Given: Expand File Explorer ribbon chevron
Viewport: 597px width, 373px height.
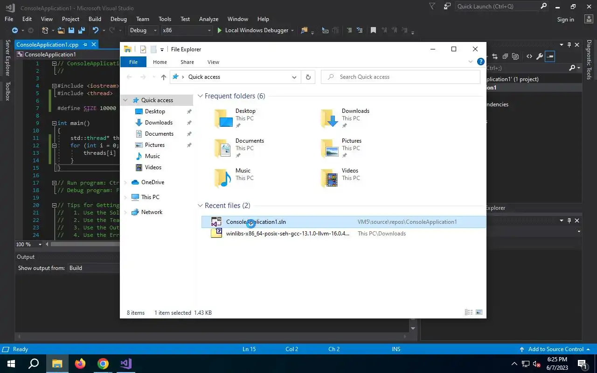Looking at the screenshot, I should click(x=471, y=62).
